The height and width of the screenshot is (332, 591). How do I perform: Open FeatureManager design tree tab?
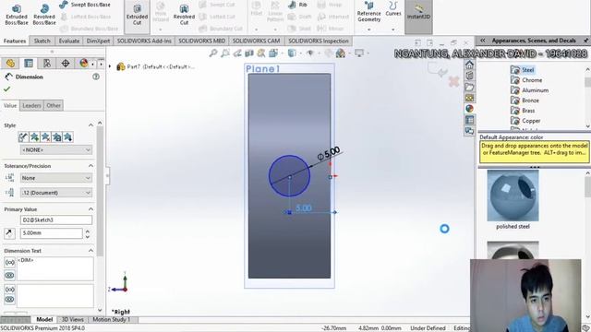click(x=10, y=64)
